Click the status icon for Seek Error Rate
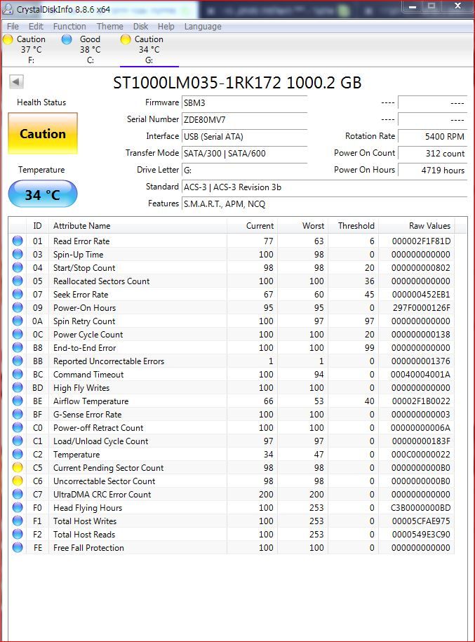Screen dimensions: 475x642 pos(18,294)
